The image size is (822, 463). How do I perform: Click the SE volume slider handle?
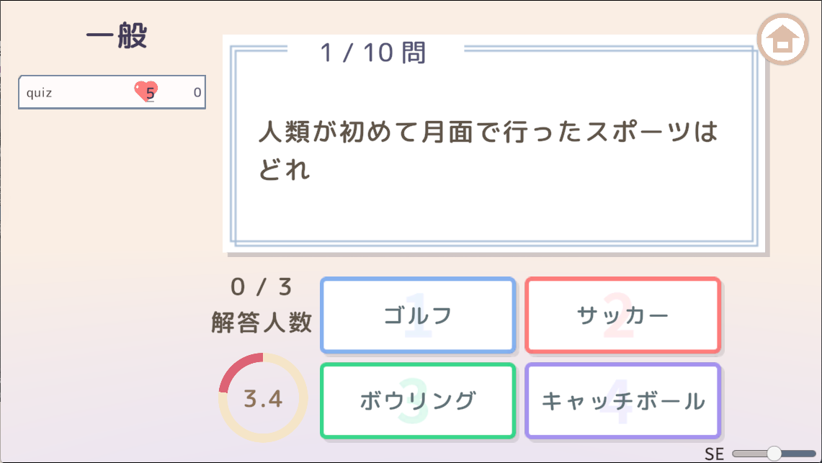[774, 454]
